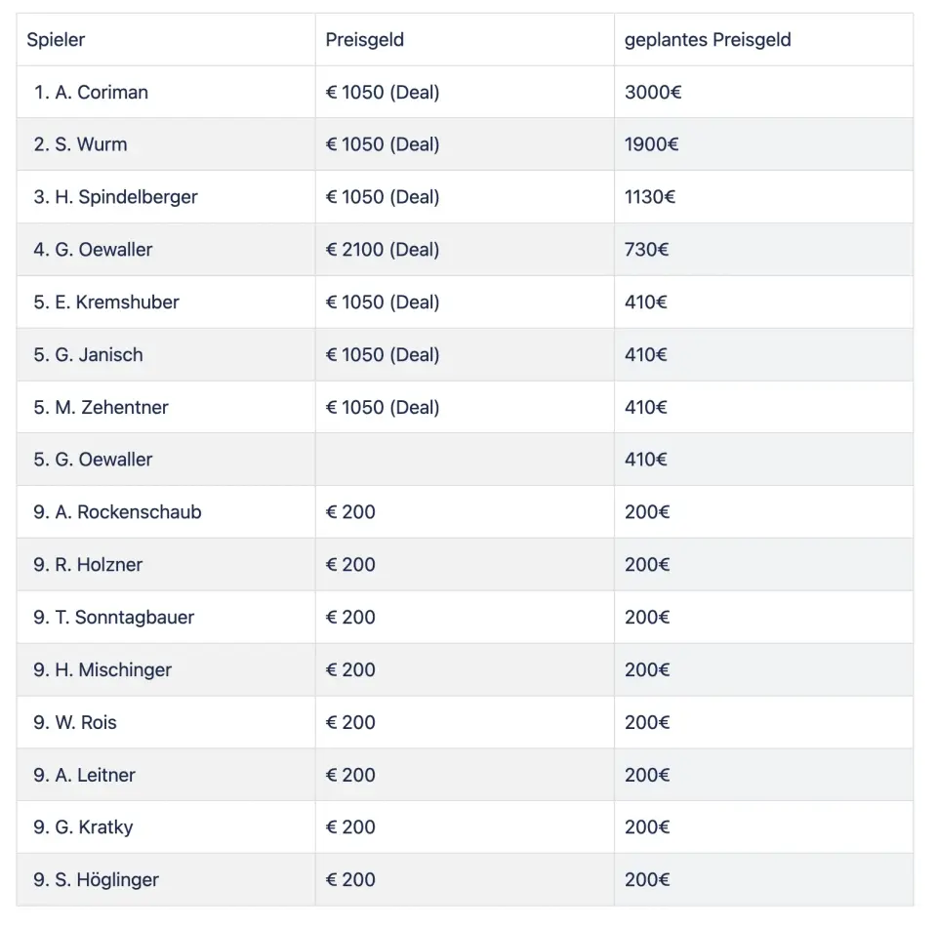
Task: Click the 3000€ planned prize value
Action: (653, 93)
